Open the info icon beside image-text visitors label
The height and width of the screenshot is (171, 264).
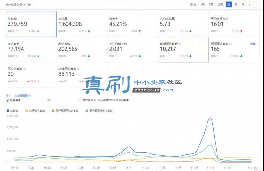tap(25, 69)
